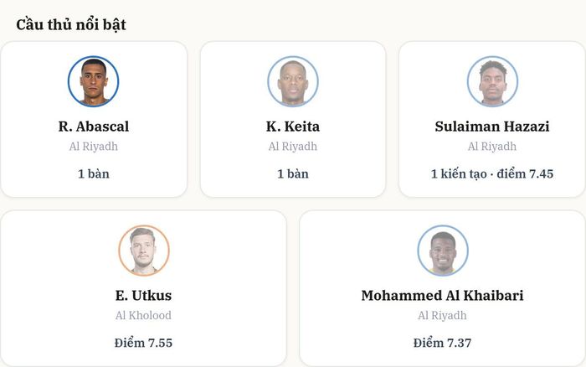Click the E. Utkus name

(x=143, y=296)
